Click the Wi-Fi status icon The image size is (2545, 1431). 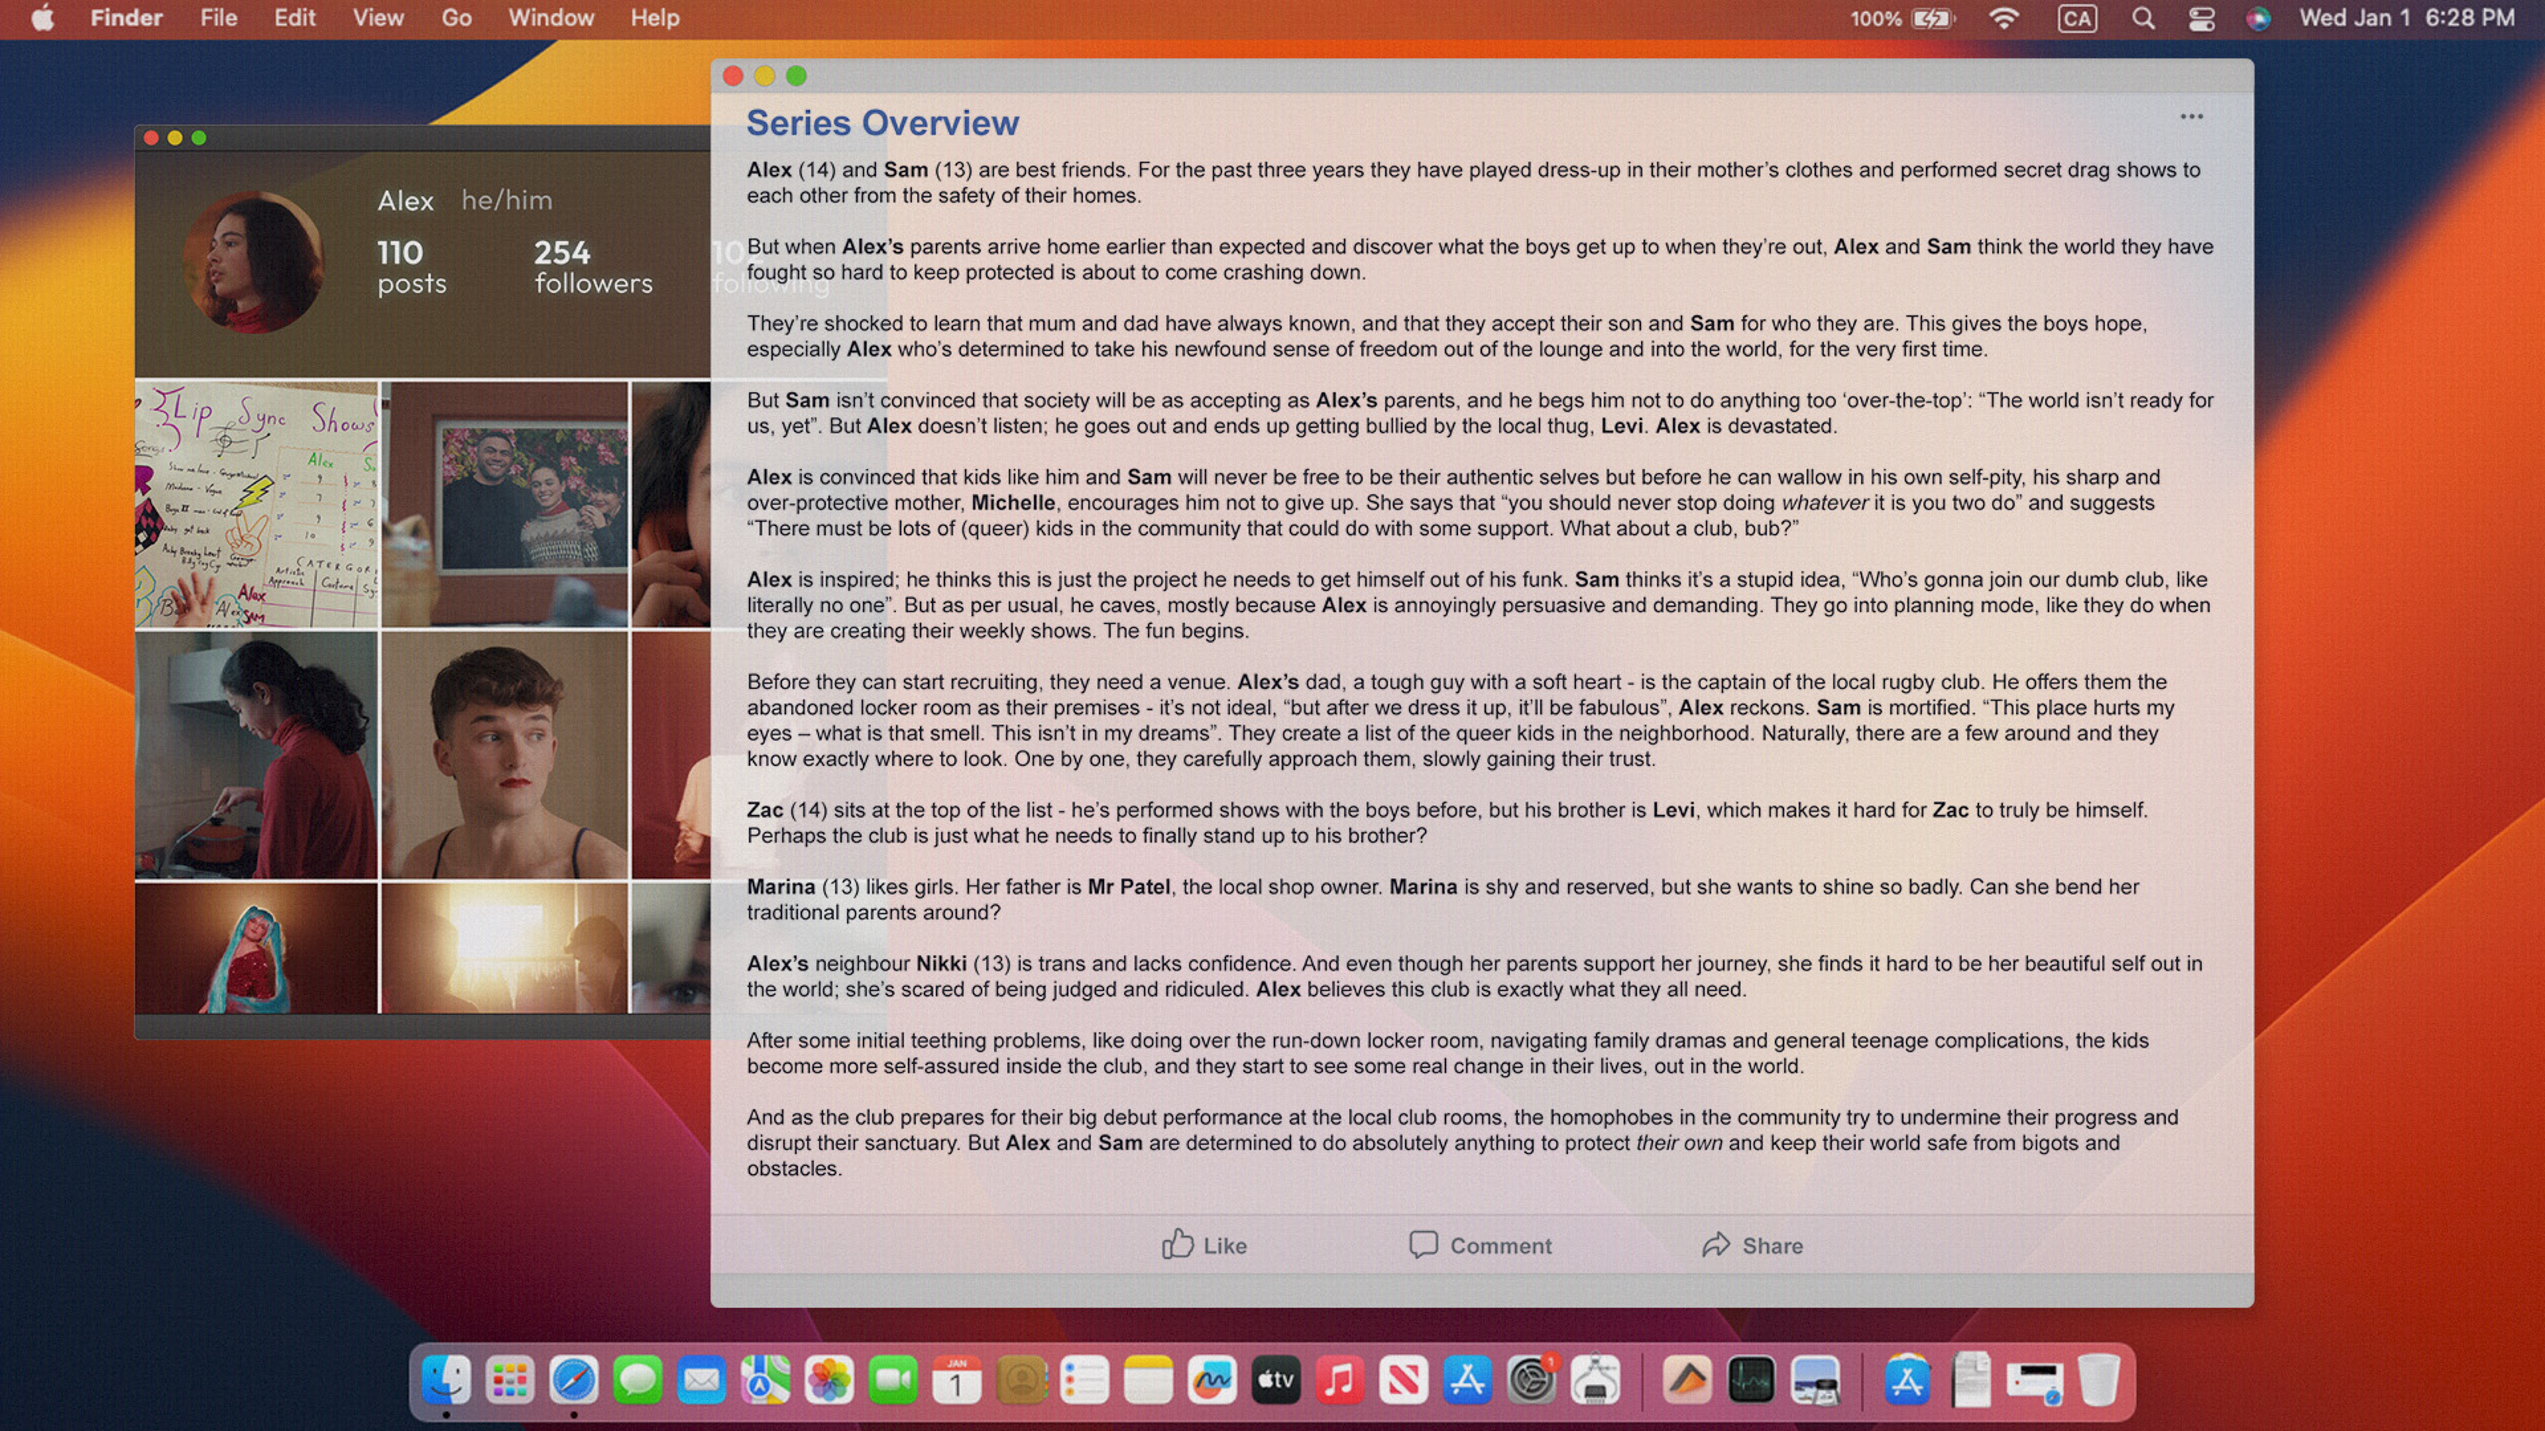click(2004, 19)
